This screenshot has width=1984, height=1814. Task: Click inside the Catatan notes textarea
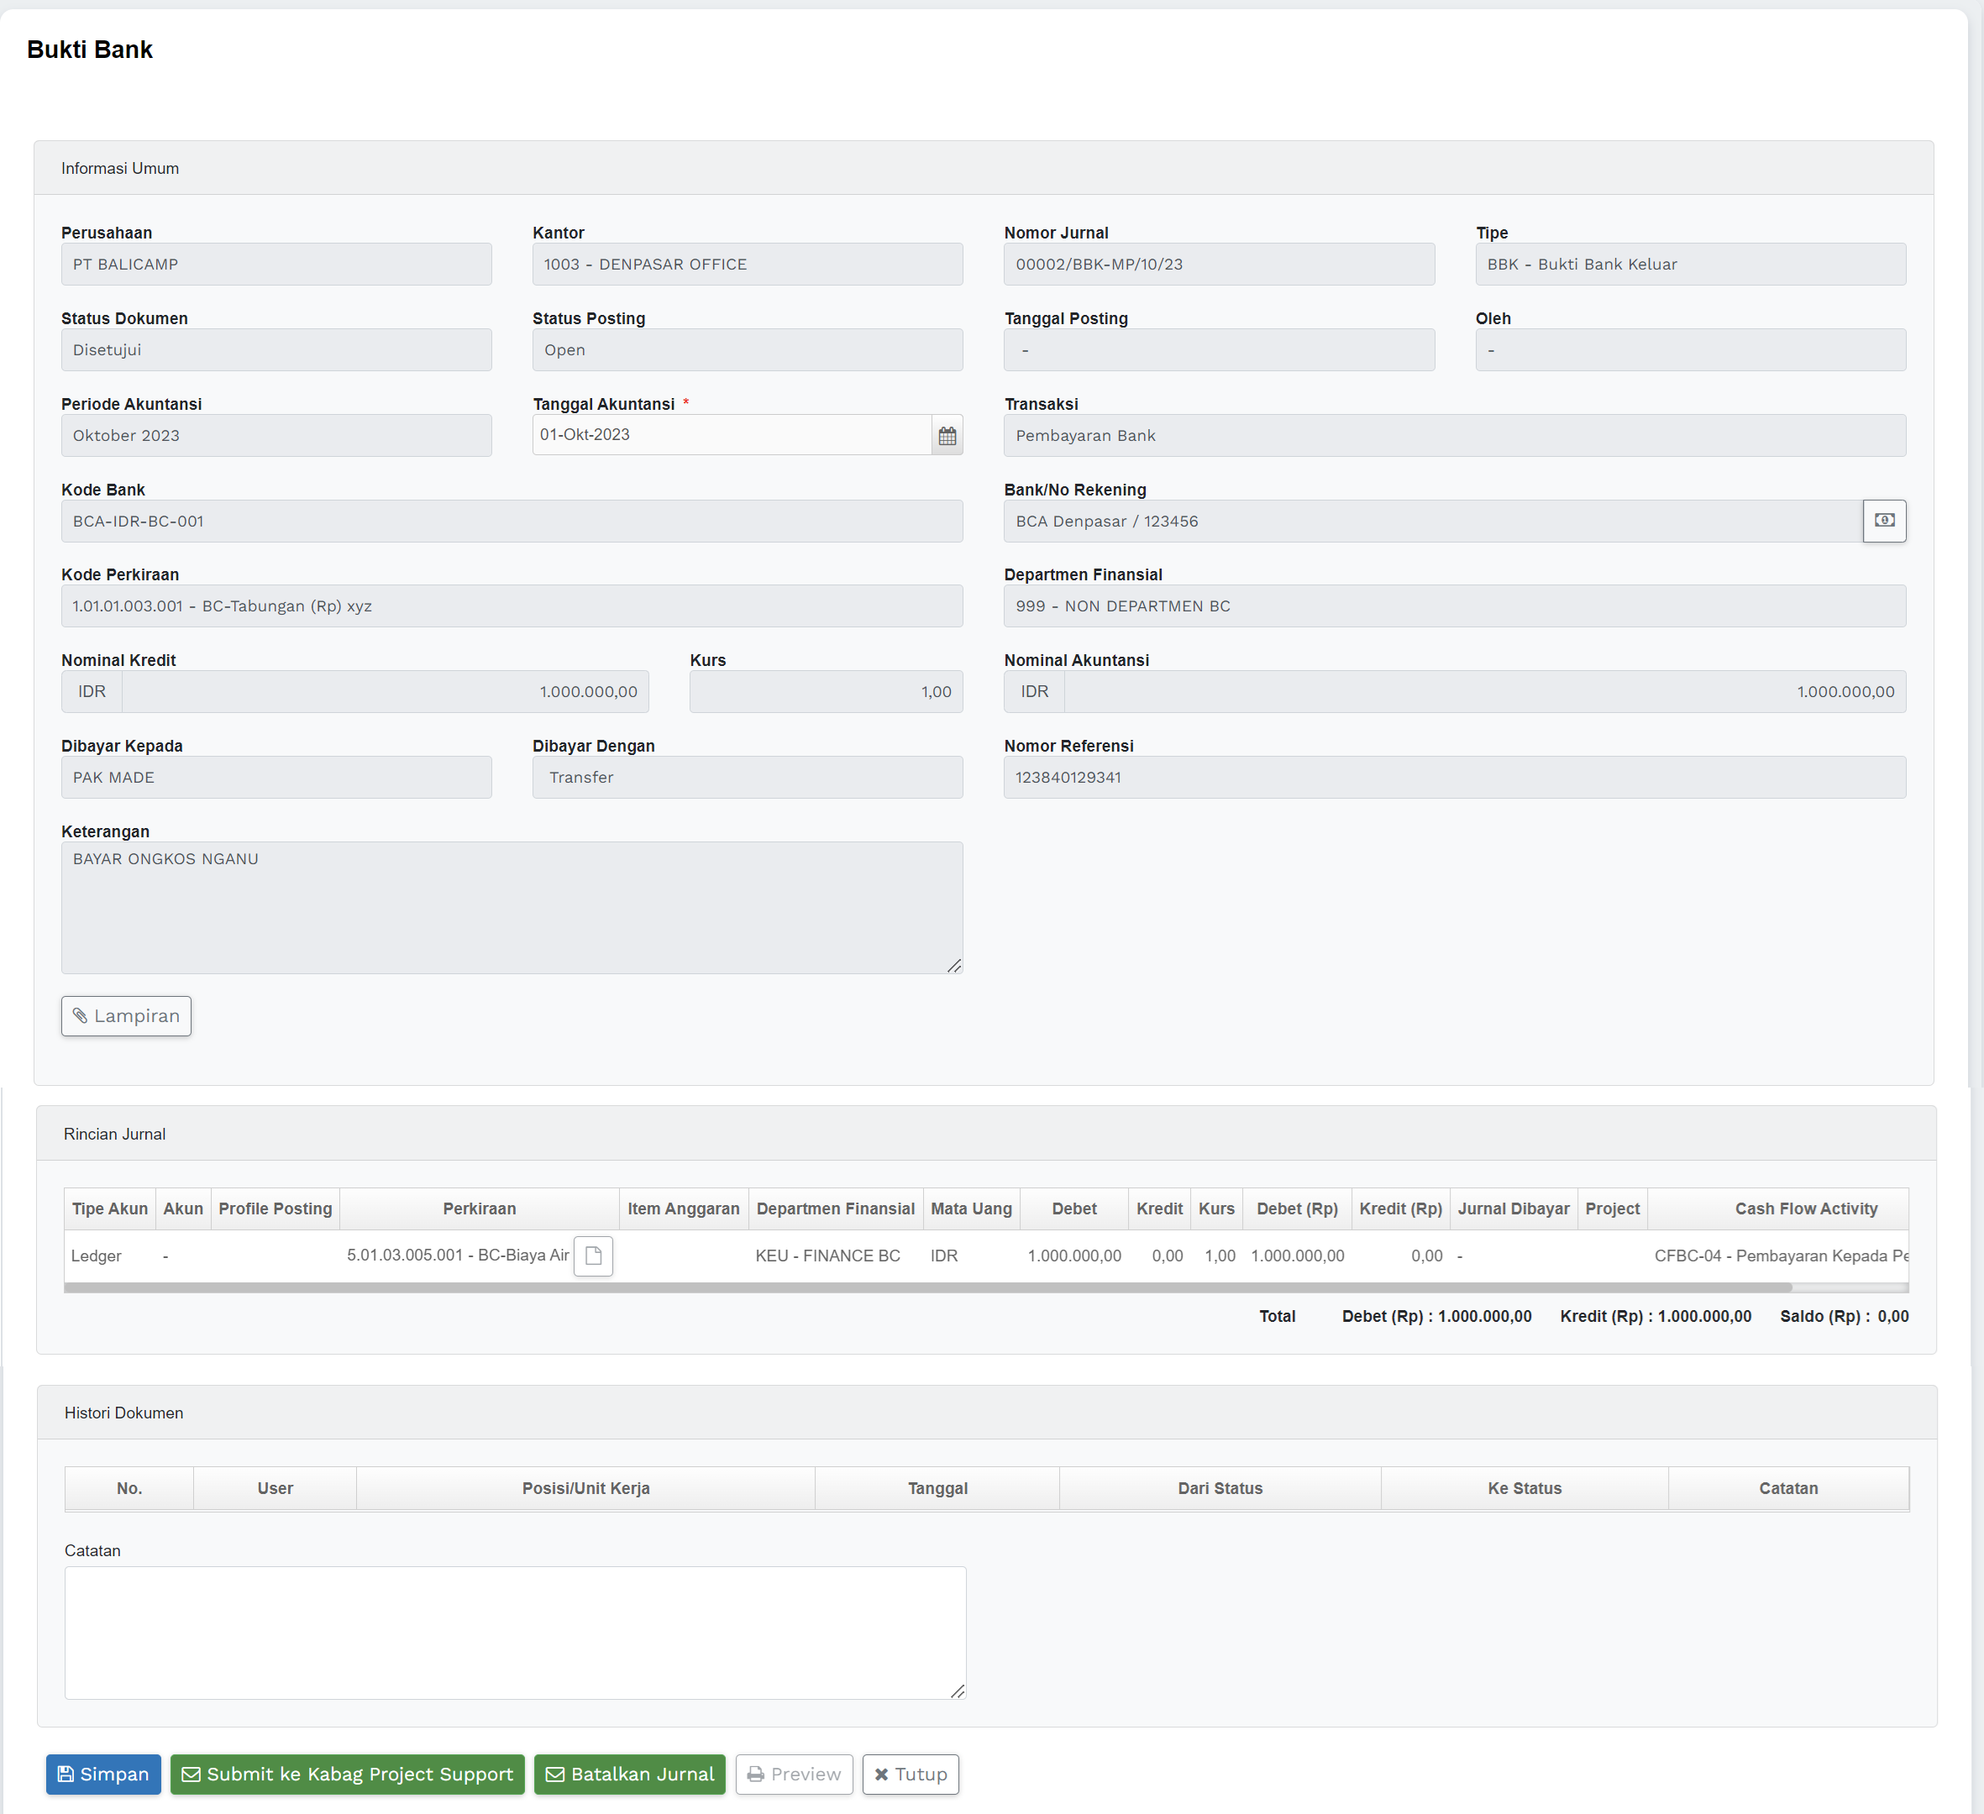pyautogui.click(x=515, y=1631)
